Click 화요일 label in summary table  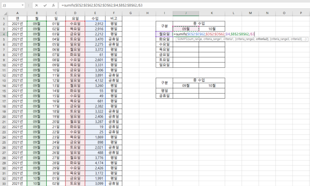(x=164, y=39)
